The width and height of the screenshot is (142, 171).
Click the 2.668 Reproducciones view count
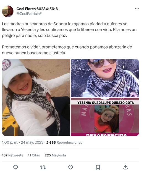coord(64,142)
